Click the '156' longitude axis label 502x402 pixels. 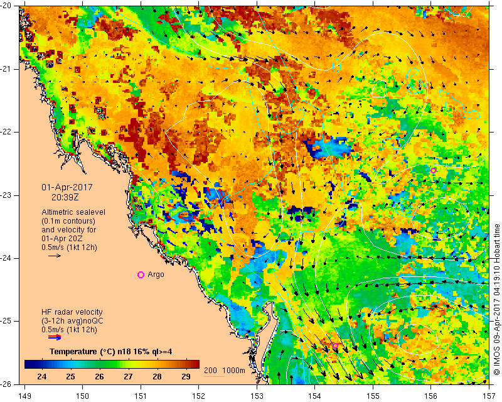click(x=431, y=396)
